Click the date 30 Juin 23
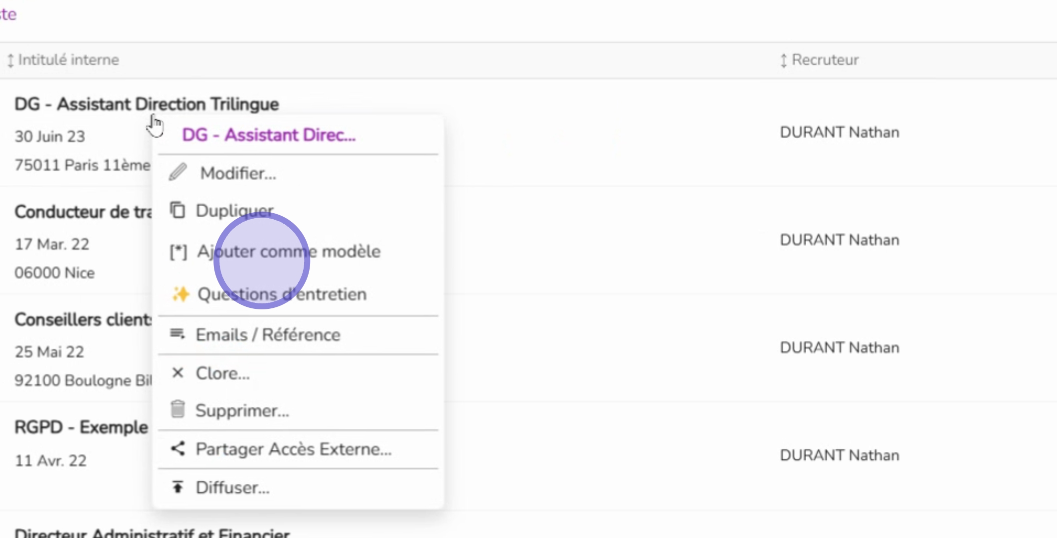 [x=50, y=136]
